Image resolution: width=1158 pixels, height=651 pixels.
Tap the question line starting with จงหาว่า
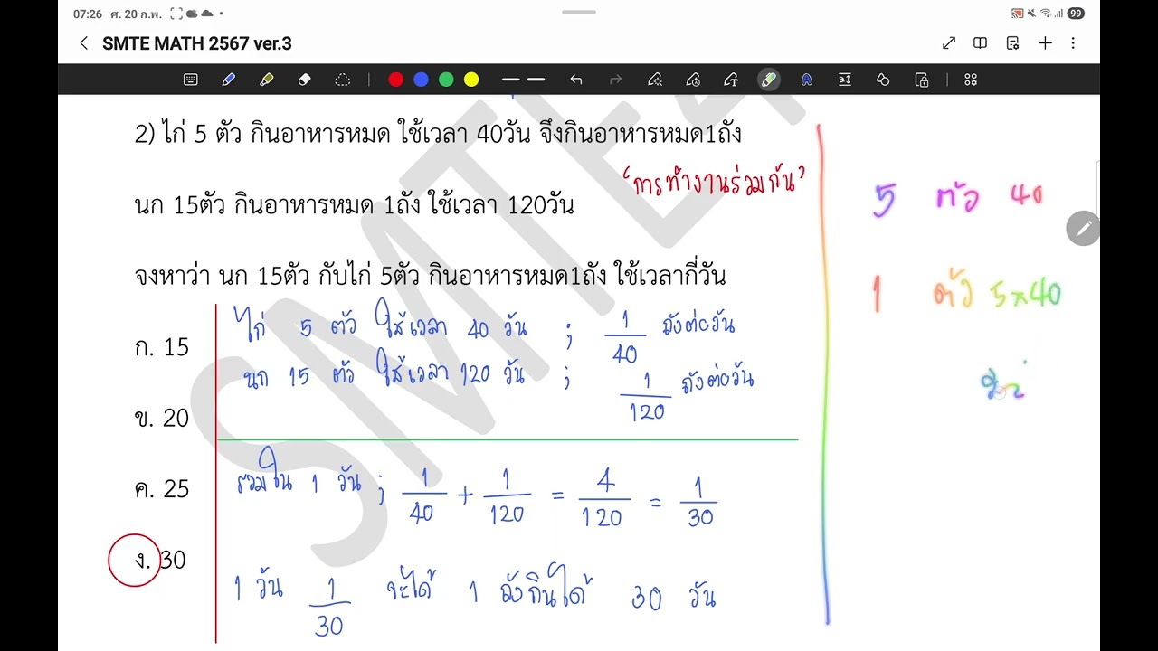tap(430, 276)
